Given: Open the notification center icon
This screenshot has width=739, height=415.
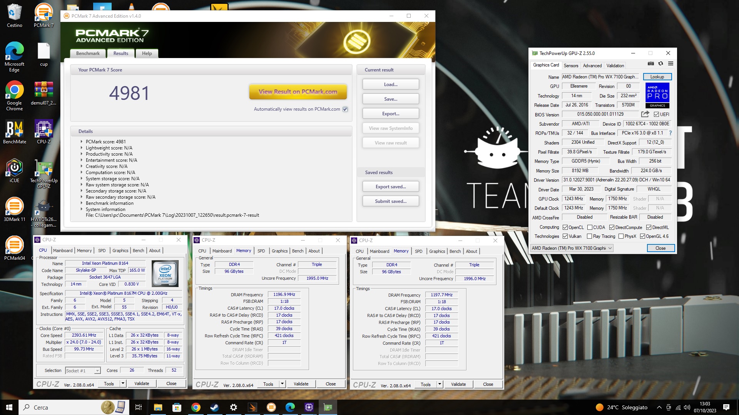Looking at the screenshot, I should [726, 407].
